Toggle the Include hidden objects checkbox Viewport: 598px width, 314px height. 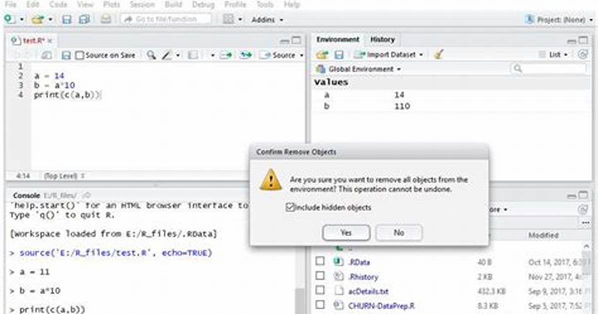tap(290, 207)
